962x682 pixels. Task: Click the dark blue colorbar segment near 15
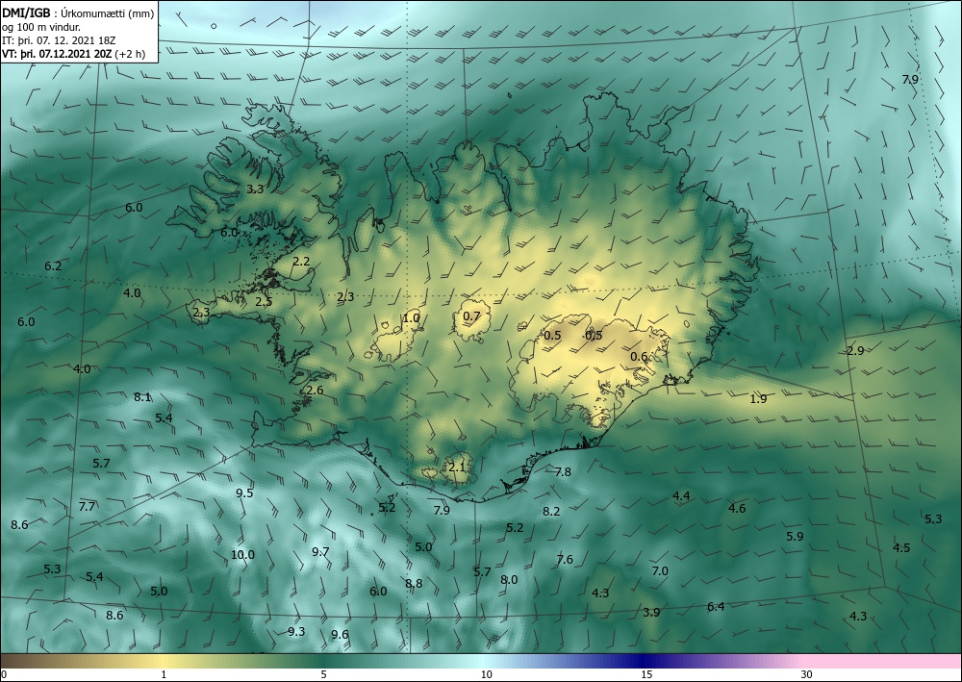(641, 661)
